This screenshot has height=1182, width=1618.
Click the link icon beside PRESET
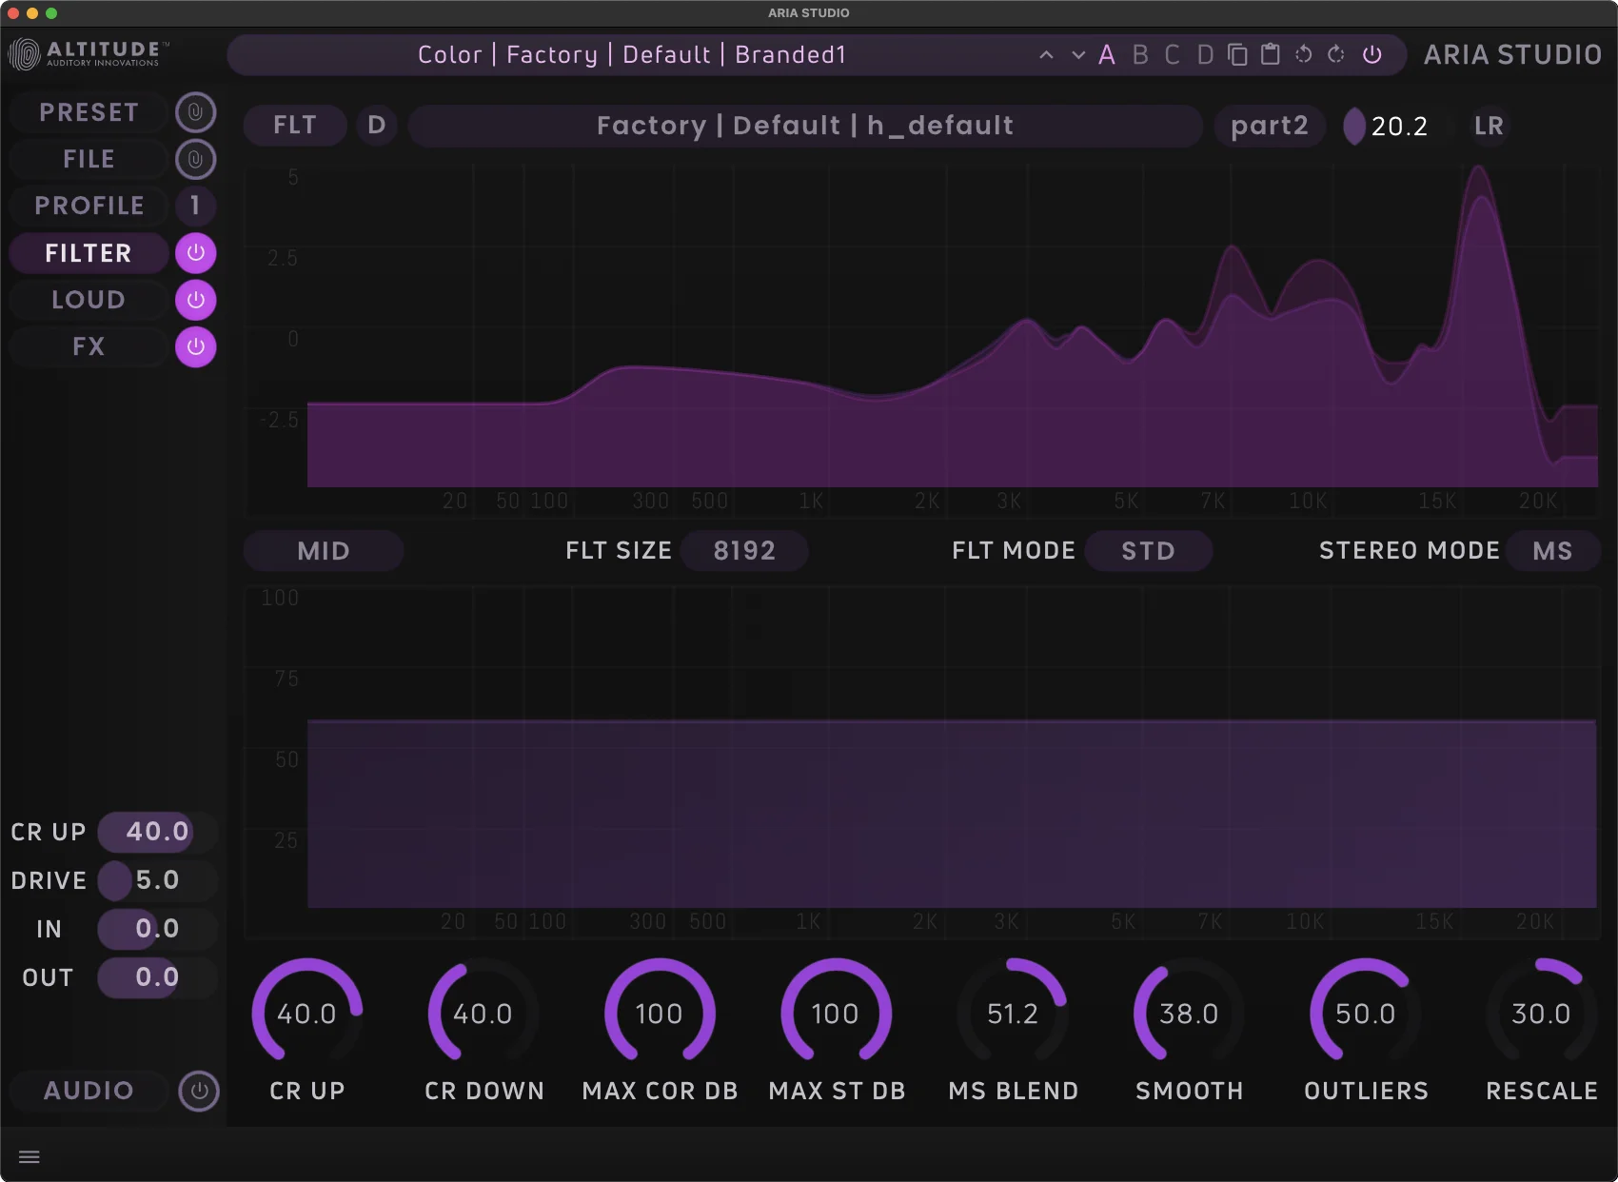click(x=195, y=112)
